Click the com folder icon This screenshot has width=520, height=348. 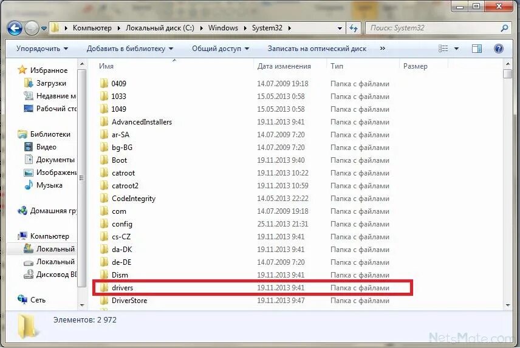click(104, 211)
